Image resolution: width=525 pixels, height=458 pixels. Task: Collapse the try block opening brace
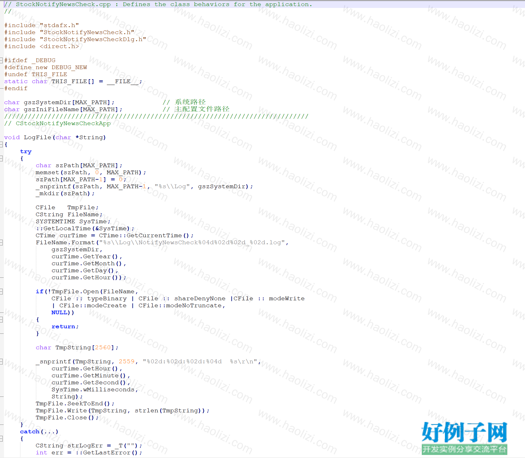2,158
